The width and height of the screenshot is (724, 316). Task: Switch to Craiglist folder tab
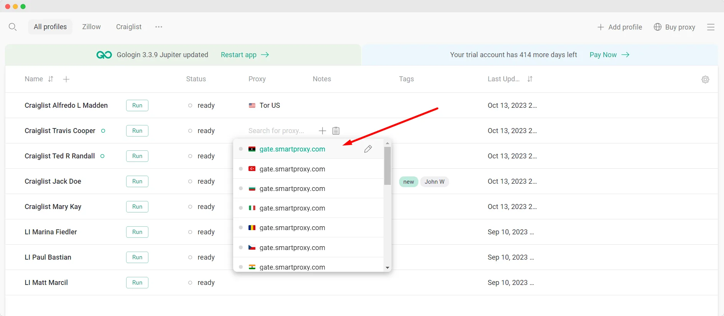pyautogui.click(x=129, y=27)
